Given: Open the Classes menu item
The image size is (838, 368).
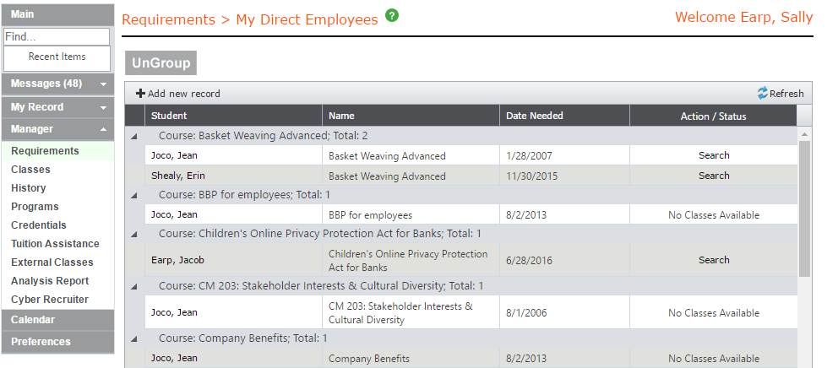Looking at the screenshot, I should click(x=30, y=170).
